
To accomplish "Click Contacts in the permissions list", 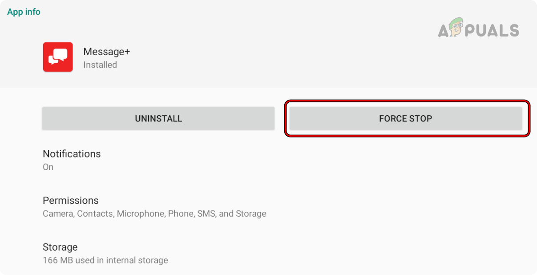I will click(x=95, y=214).
